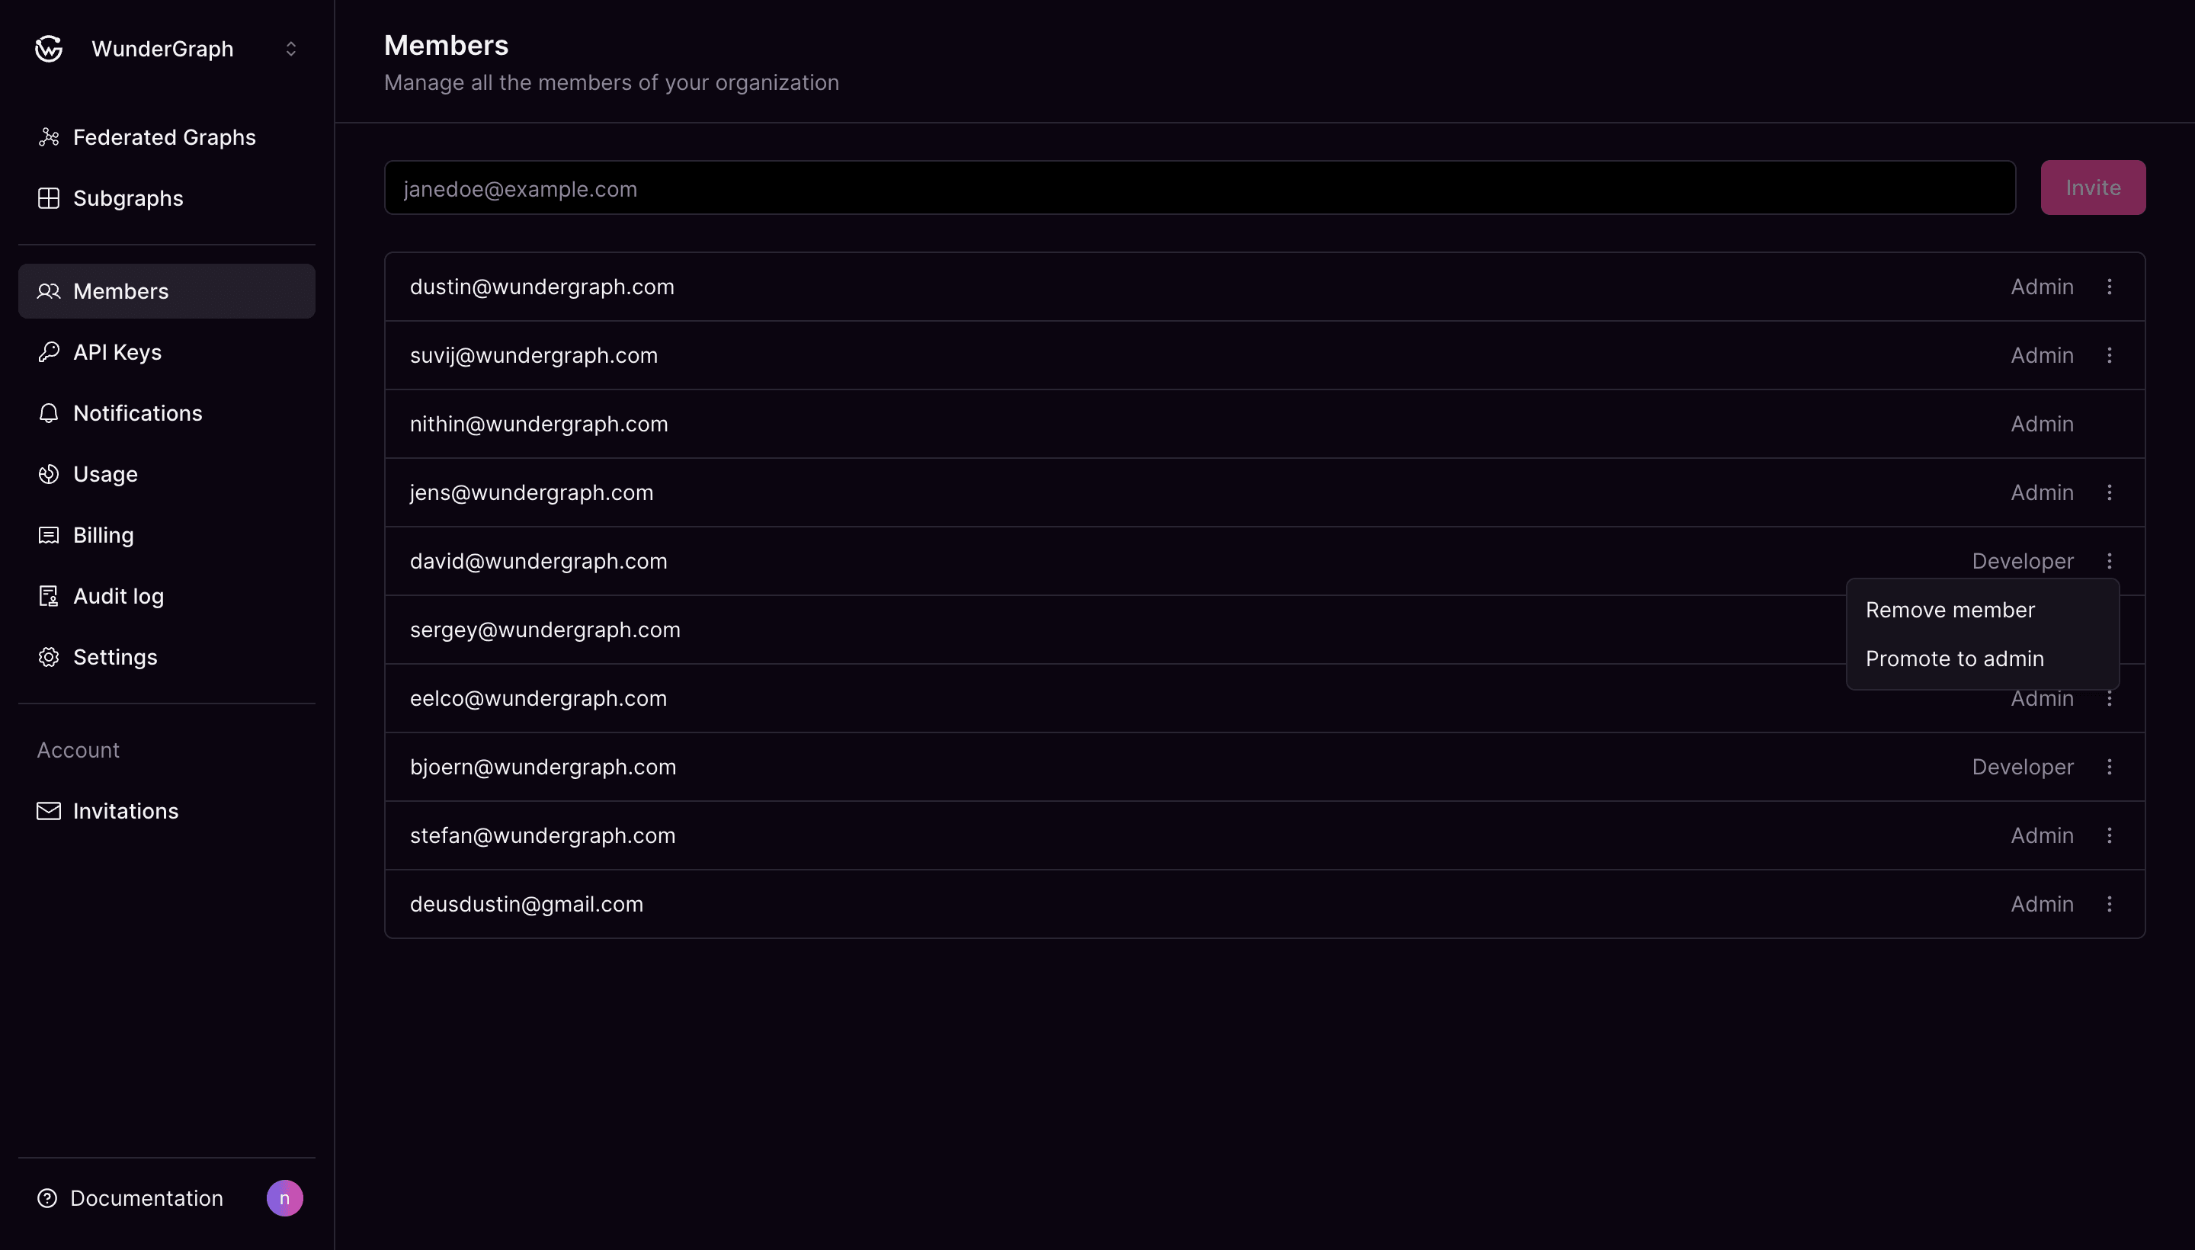Image resolution: width=2195 pixels, height=1250 pixels.
Task: Click the email input field
Action: pos(1200,187)
